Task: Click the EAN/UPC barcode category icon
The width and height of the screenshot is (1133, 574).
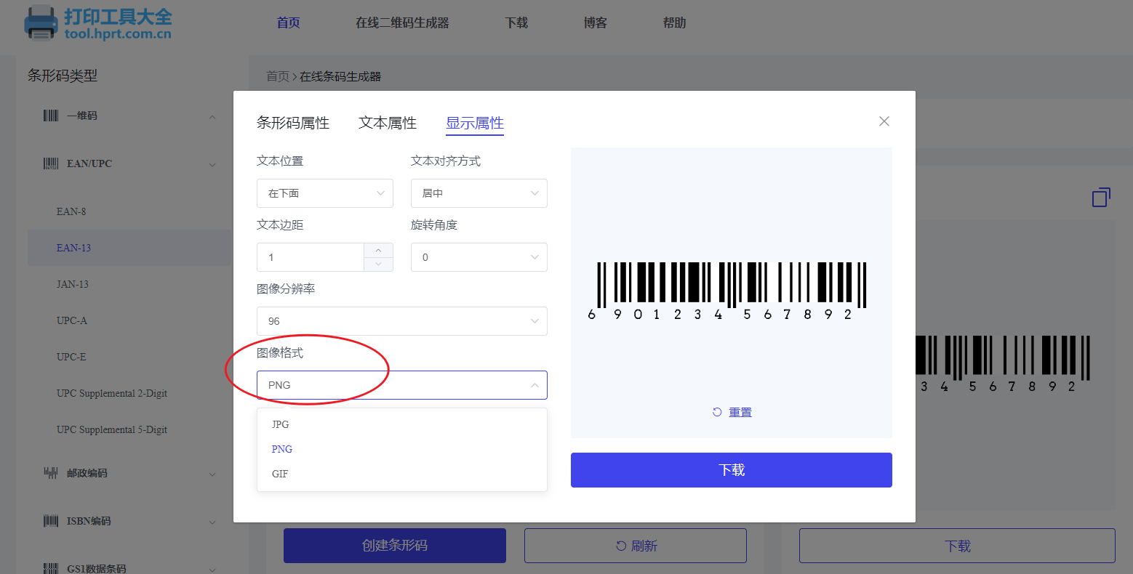Action: coord(51,163)
